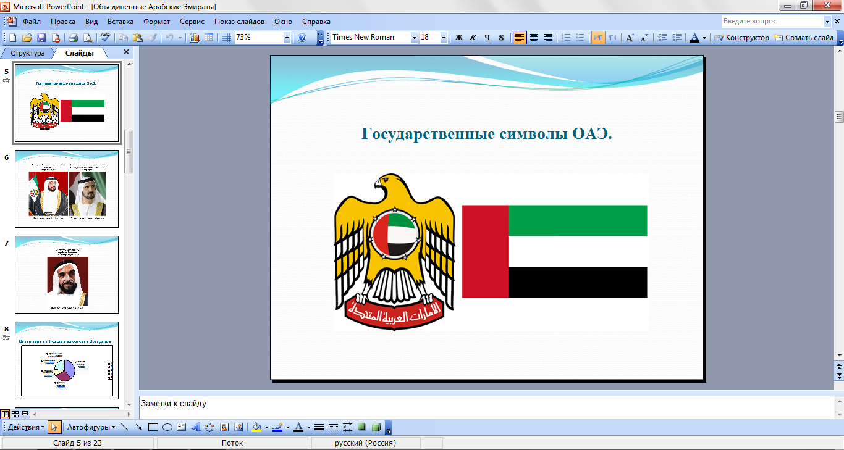Image resolution: width=844 pixels, height=450 pixels.
Task: Expand the line color dropdown arrow
Action: pos(287,427)
